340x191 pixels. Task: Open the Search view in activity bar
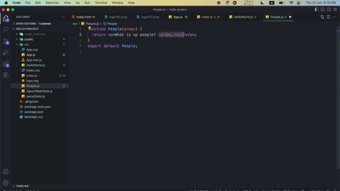tap(6, 30)
